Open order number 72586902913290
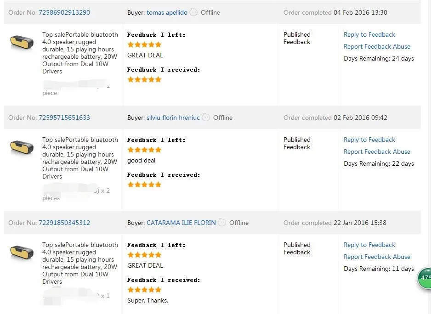This screenshot has width=431, height=314. 64,12
